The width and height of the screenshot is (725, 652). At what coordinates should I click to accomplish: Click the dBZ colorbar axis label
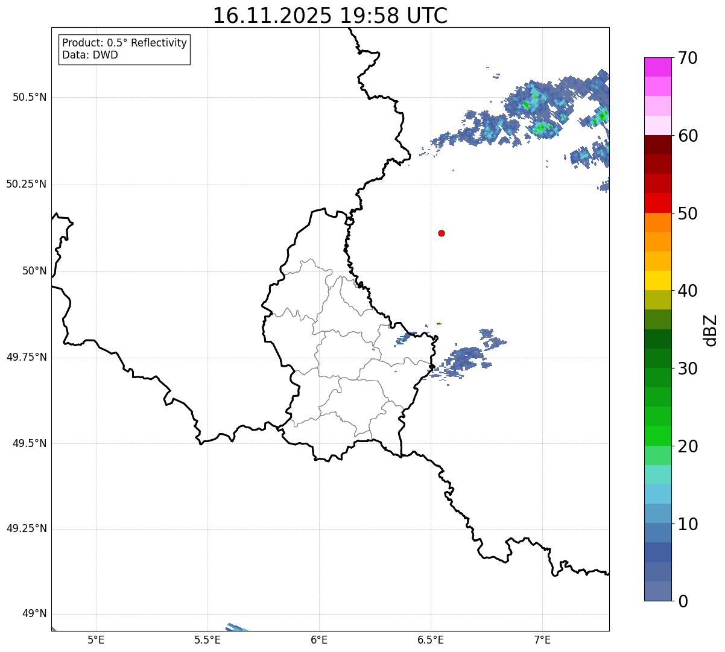[711, 330]
